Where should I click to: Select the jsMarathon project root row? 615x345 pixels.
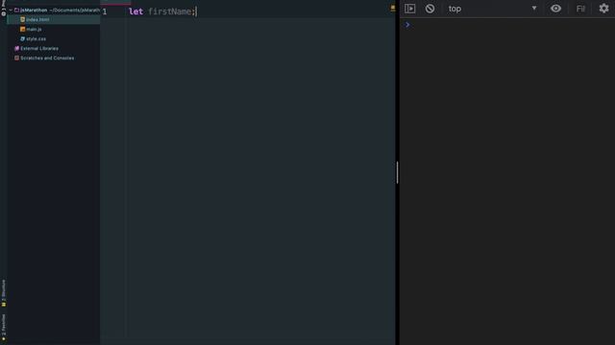pos(54,11)
